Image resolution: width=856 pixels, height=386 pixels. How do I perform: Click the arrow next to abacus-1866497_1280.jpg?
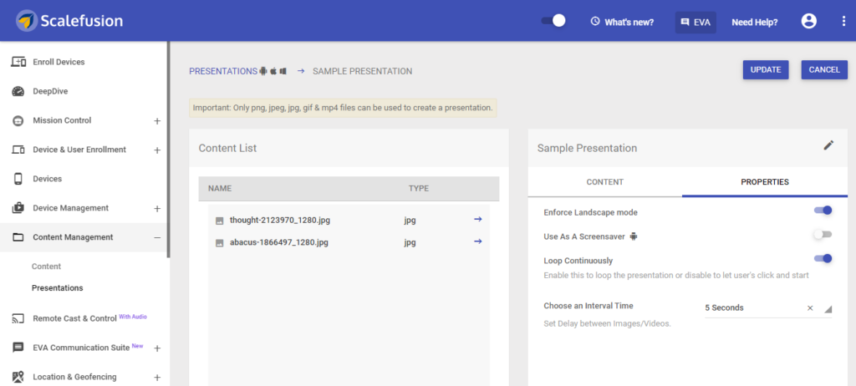[477, 241]
